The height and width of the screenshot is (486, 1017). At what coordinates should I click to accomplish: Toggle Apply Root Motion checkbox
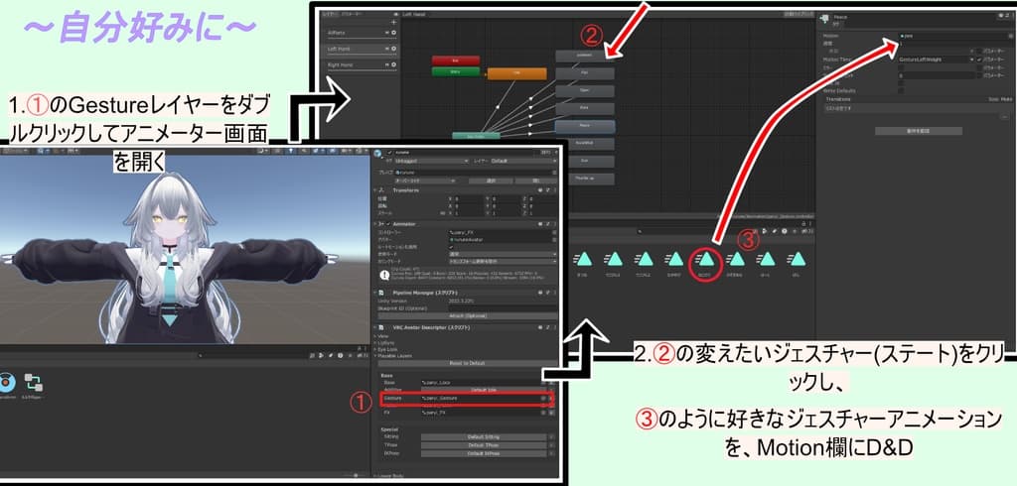(x=452, y=247)
